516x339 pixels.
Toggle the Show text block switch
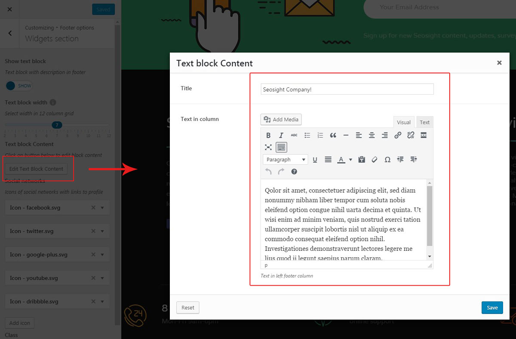(19, 86)
